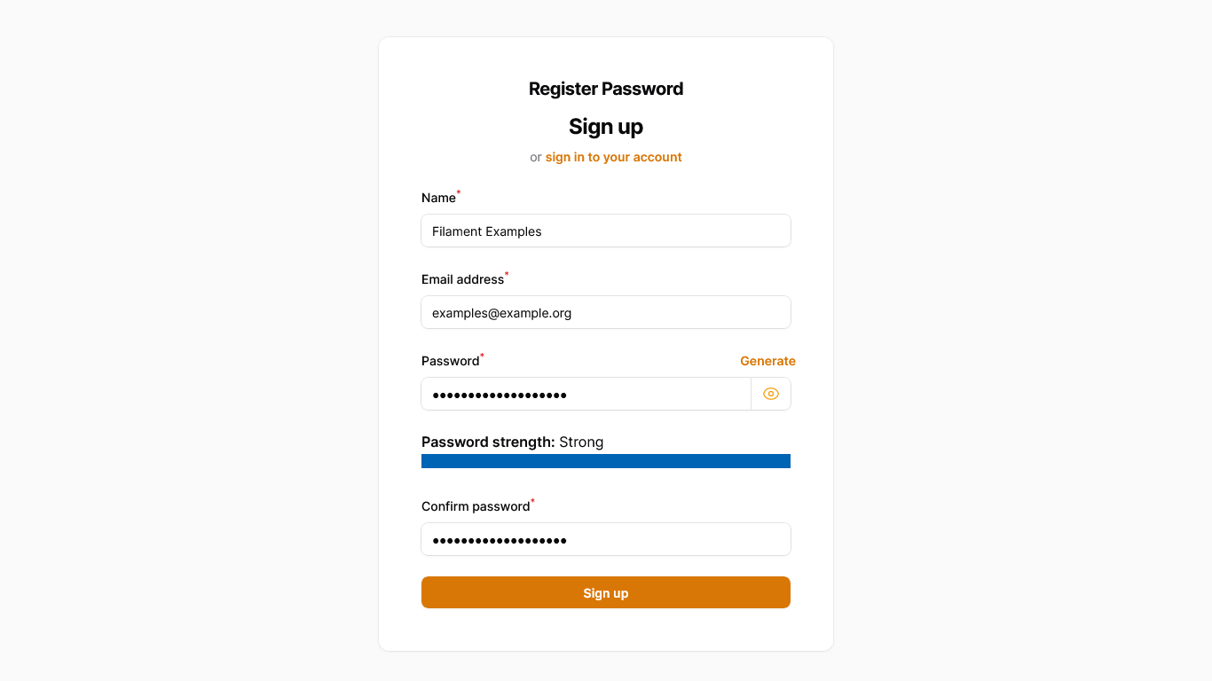Select the Email address input field
The width and height of the screenshot is (1212, 681).
coord(606,312)
